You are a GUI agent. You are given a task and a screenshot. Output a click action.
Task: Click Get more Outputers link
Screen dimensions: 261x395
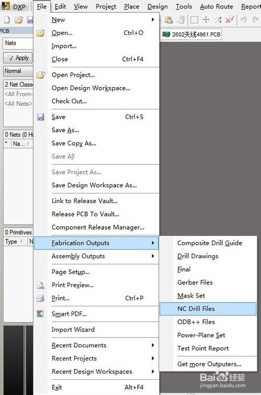tap(209, 364)
